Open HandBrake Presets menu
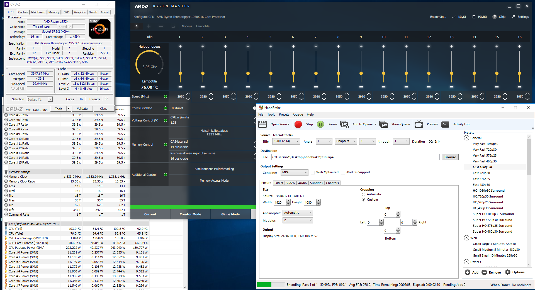Viewport: 535px width, 290px height. click(284, 114)
